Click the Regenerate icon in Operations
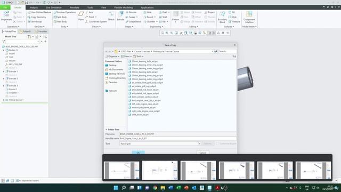341x192 pixels. (x=6, y=14)
